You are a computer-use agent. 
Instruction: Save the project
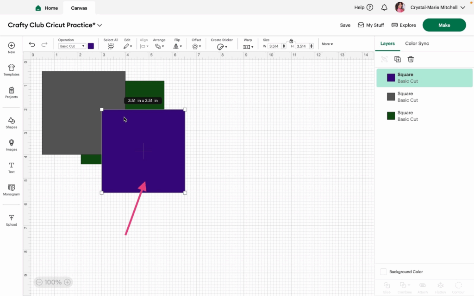coord(345,25)
